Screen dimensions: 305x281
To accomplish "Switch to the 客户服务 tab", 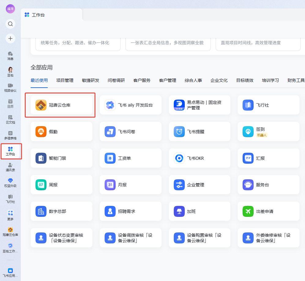I will point(142,80).
